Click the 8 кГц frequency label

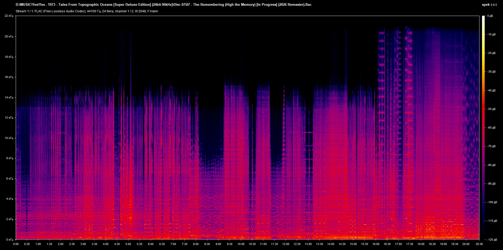(x=10, y=158)
